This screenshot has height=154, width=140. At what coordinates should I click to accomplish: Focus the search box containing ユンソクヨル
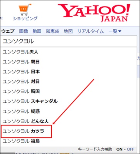tap(69, 41)
